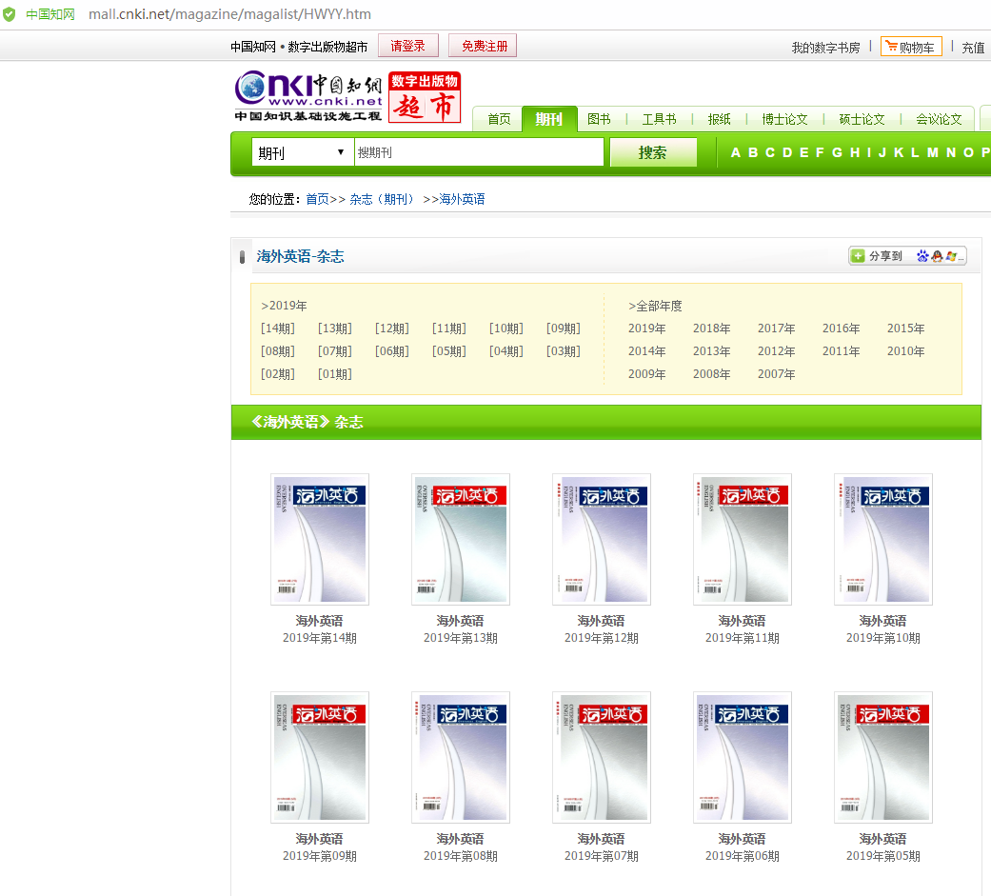
Task: Click the 分享到 share plus icon
Action: point(858,255)
